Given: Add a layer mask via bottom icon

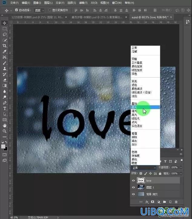Looking at the screenshot, I should click(x=153, y=202).
